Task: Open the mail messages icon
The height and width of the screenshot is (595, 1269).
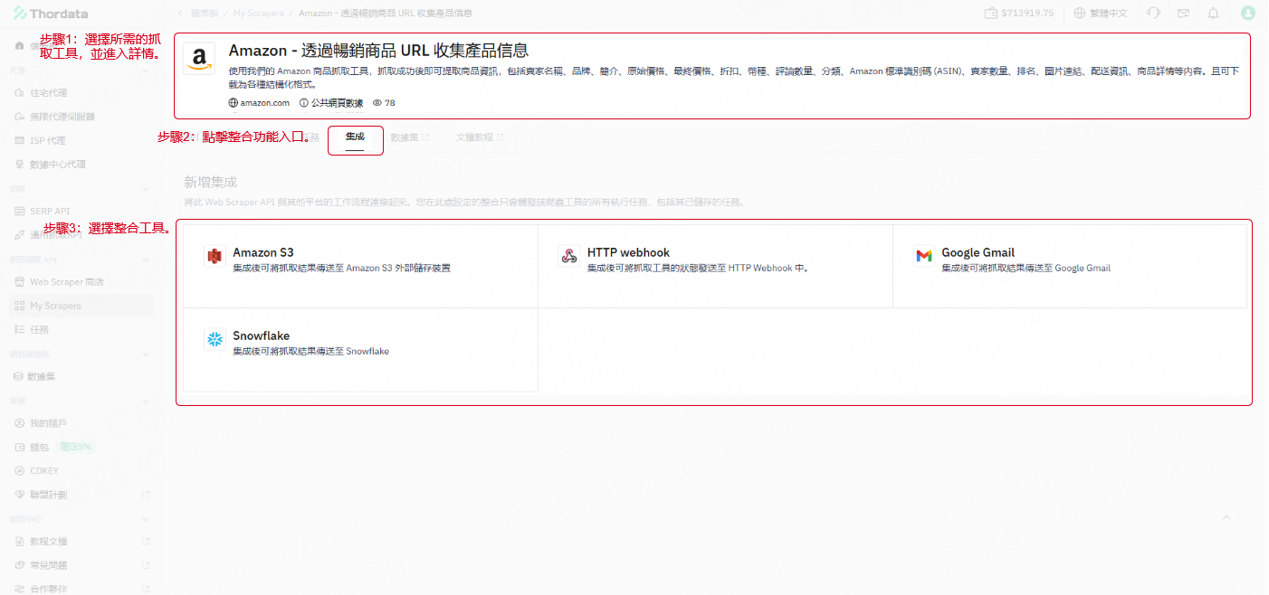Action: pyautogui.click(x=1183, y=13)
